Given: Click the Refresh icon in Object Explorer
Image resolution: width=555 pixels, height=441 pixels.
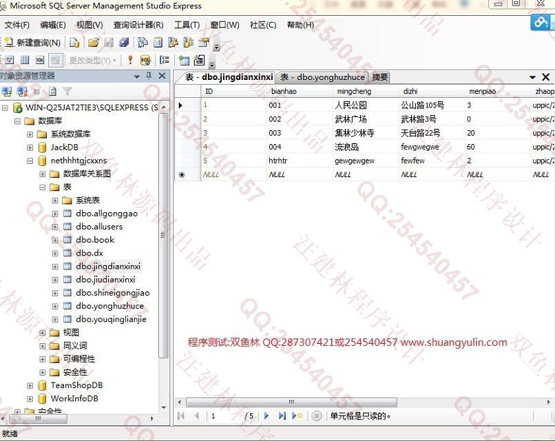Looking at the screenshot, I should pyautogui.click(x=53, y=92).
